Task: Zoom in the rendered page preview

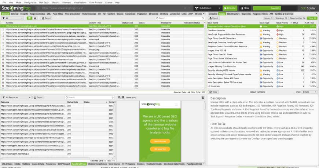Action: coord(123,97)
